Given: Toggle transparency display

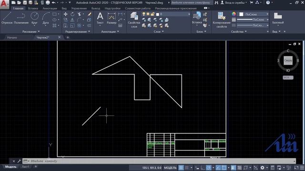Looking at the screenshot, I should tap(239, 168).
